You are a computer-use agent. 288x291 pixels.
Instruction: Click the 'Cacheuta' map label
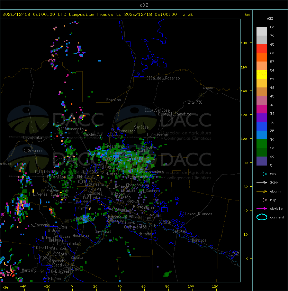coord(59,195)
